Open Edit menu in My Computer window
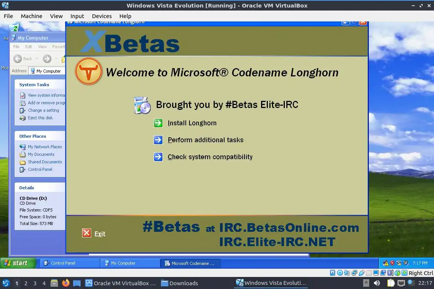Viewport: 434px width, 289px height. point(29,46)
